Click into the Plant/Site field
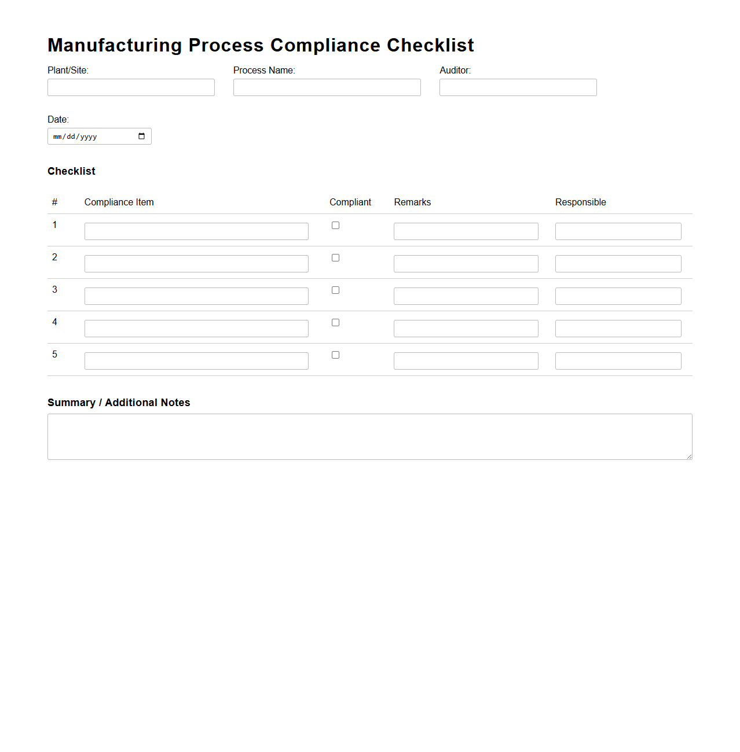The height and width of the screenshot is (752, 740). (131, 87)
